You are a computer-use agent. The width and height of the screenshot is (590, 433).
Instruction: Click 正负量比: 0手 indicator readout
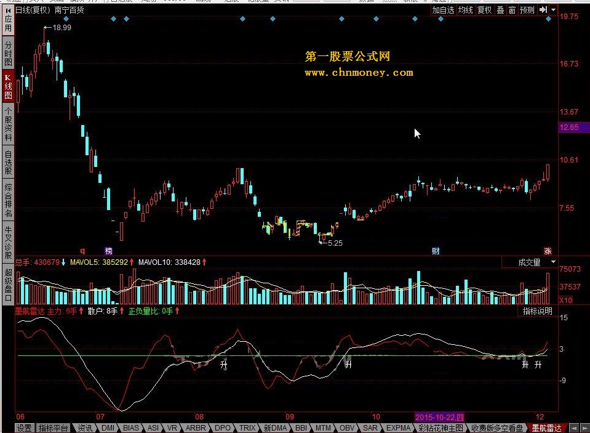click(x=151, y=311)
